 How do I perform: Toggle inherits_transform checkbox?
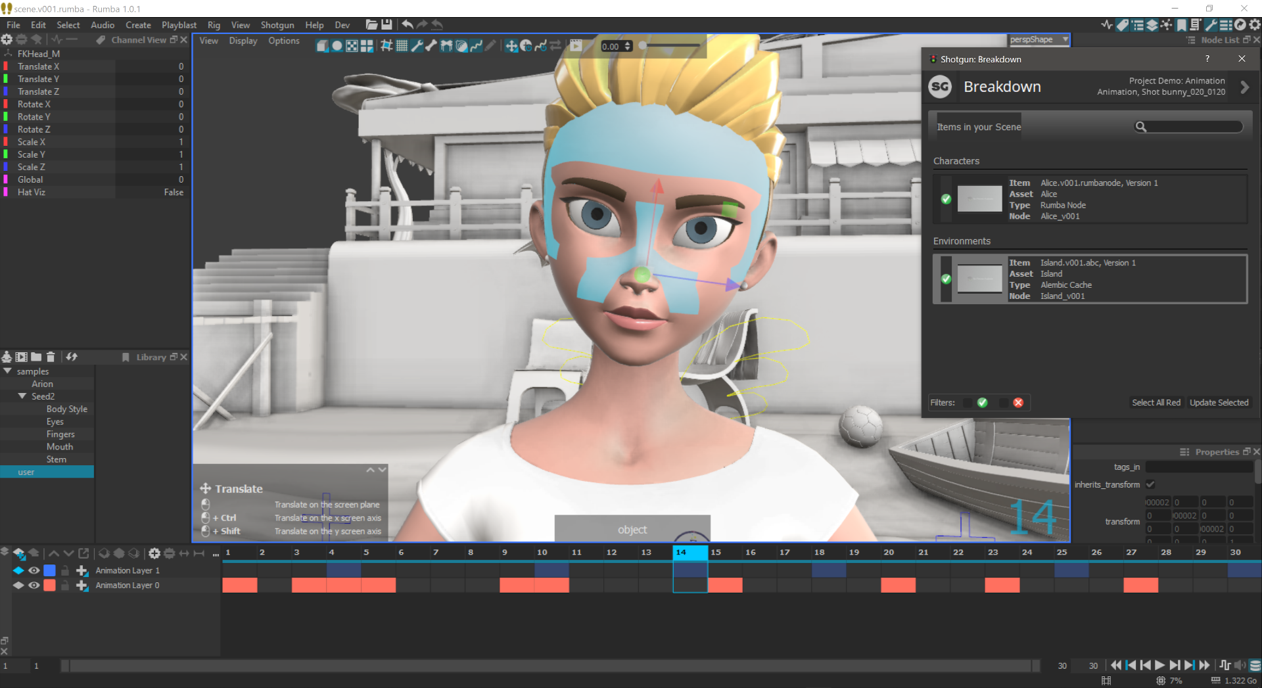click(1150, 484)
